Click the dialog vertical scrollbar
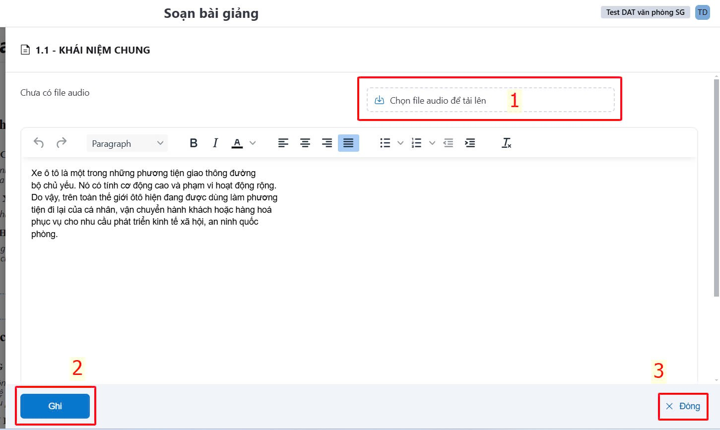Viewport: 720px width, 430px height. tap(717, 187)
